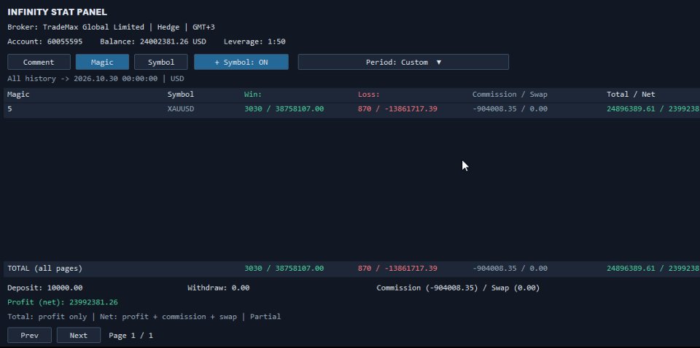Click the TOTAL (all pages) label
This screenshot has width=700, height=348.
pos(44,269)
